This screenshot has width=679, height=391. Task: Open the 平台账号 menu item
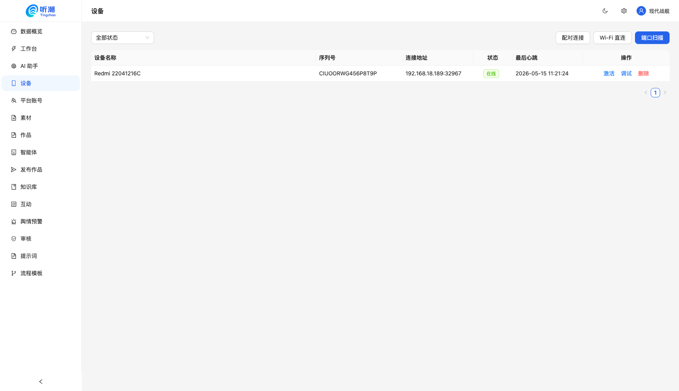tap(41, 100)
